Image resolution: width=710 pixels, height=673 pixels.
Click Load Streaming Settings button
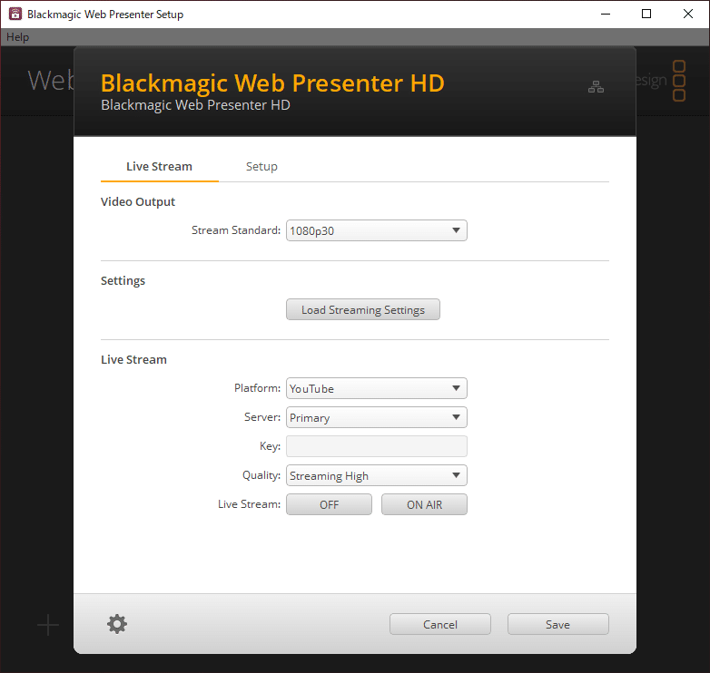tap(362, 310)
